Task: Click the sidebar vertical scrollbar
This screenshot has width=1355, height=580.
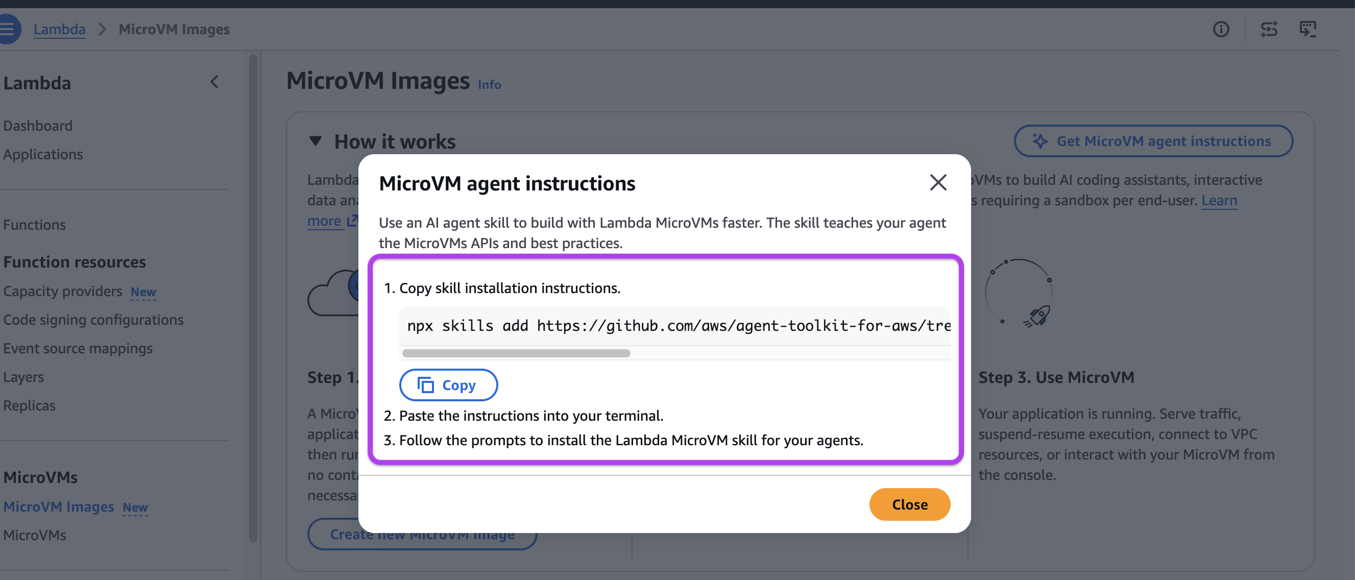Action: click(253, 297)
